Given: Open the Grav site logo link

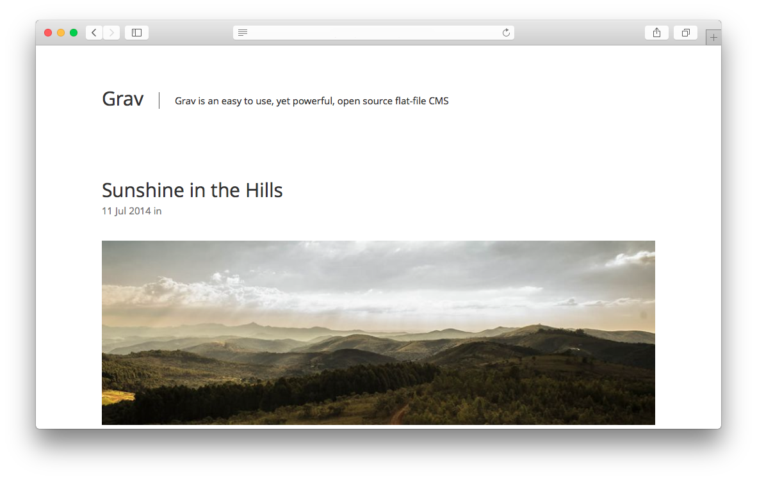Looking at the screenshot, I should 122,99.
